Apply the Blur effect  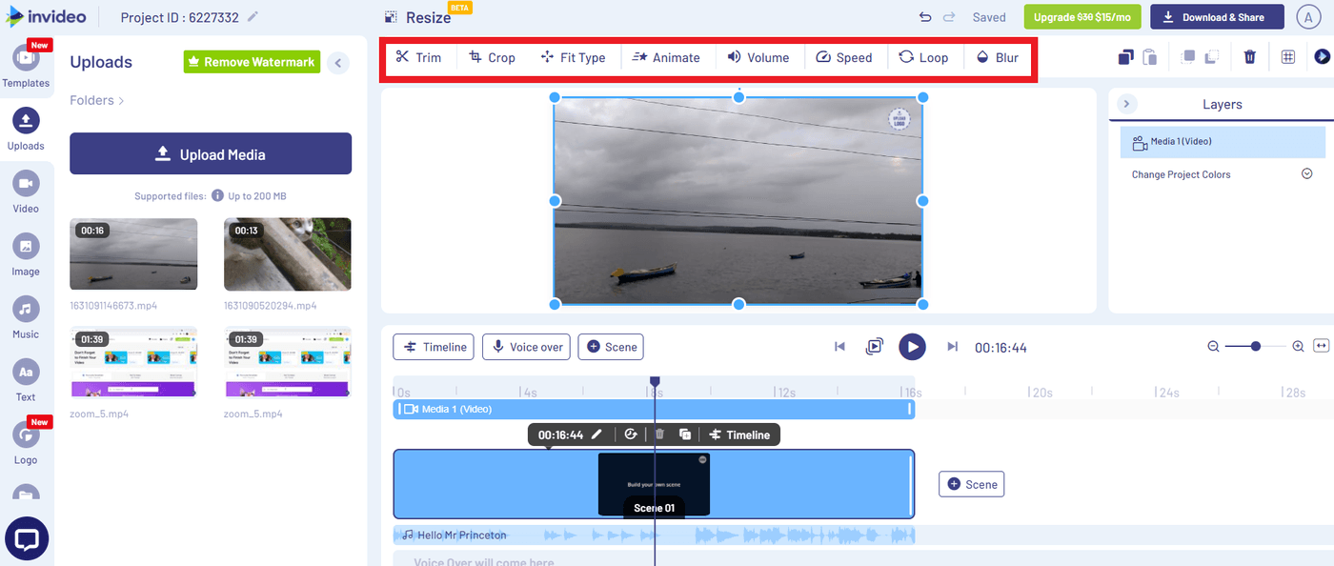[997, 57]
